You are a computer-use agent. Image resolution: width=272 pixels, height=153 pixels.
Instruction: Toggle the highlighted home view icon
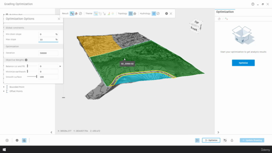24,140
